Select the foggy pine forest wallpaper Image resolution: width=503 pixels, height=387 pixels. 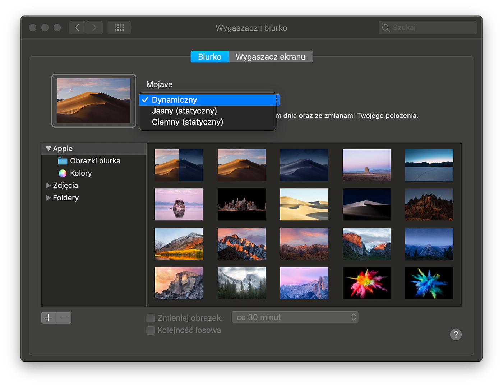(241, 283)
